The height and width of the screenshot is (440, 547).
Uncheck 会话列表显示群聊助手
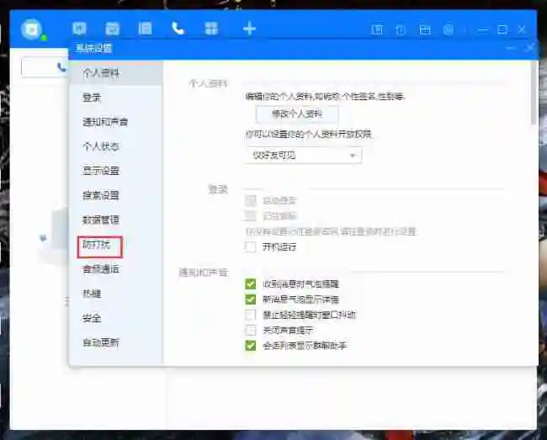251,346
